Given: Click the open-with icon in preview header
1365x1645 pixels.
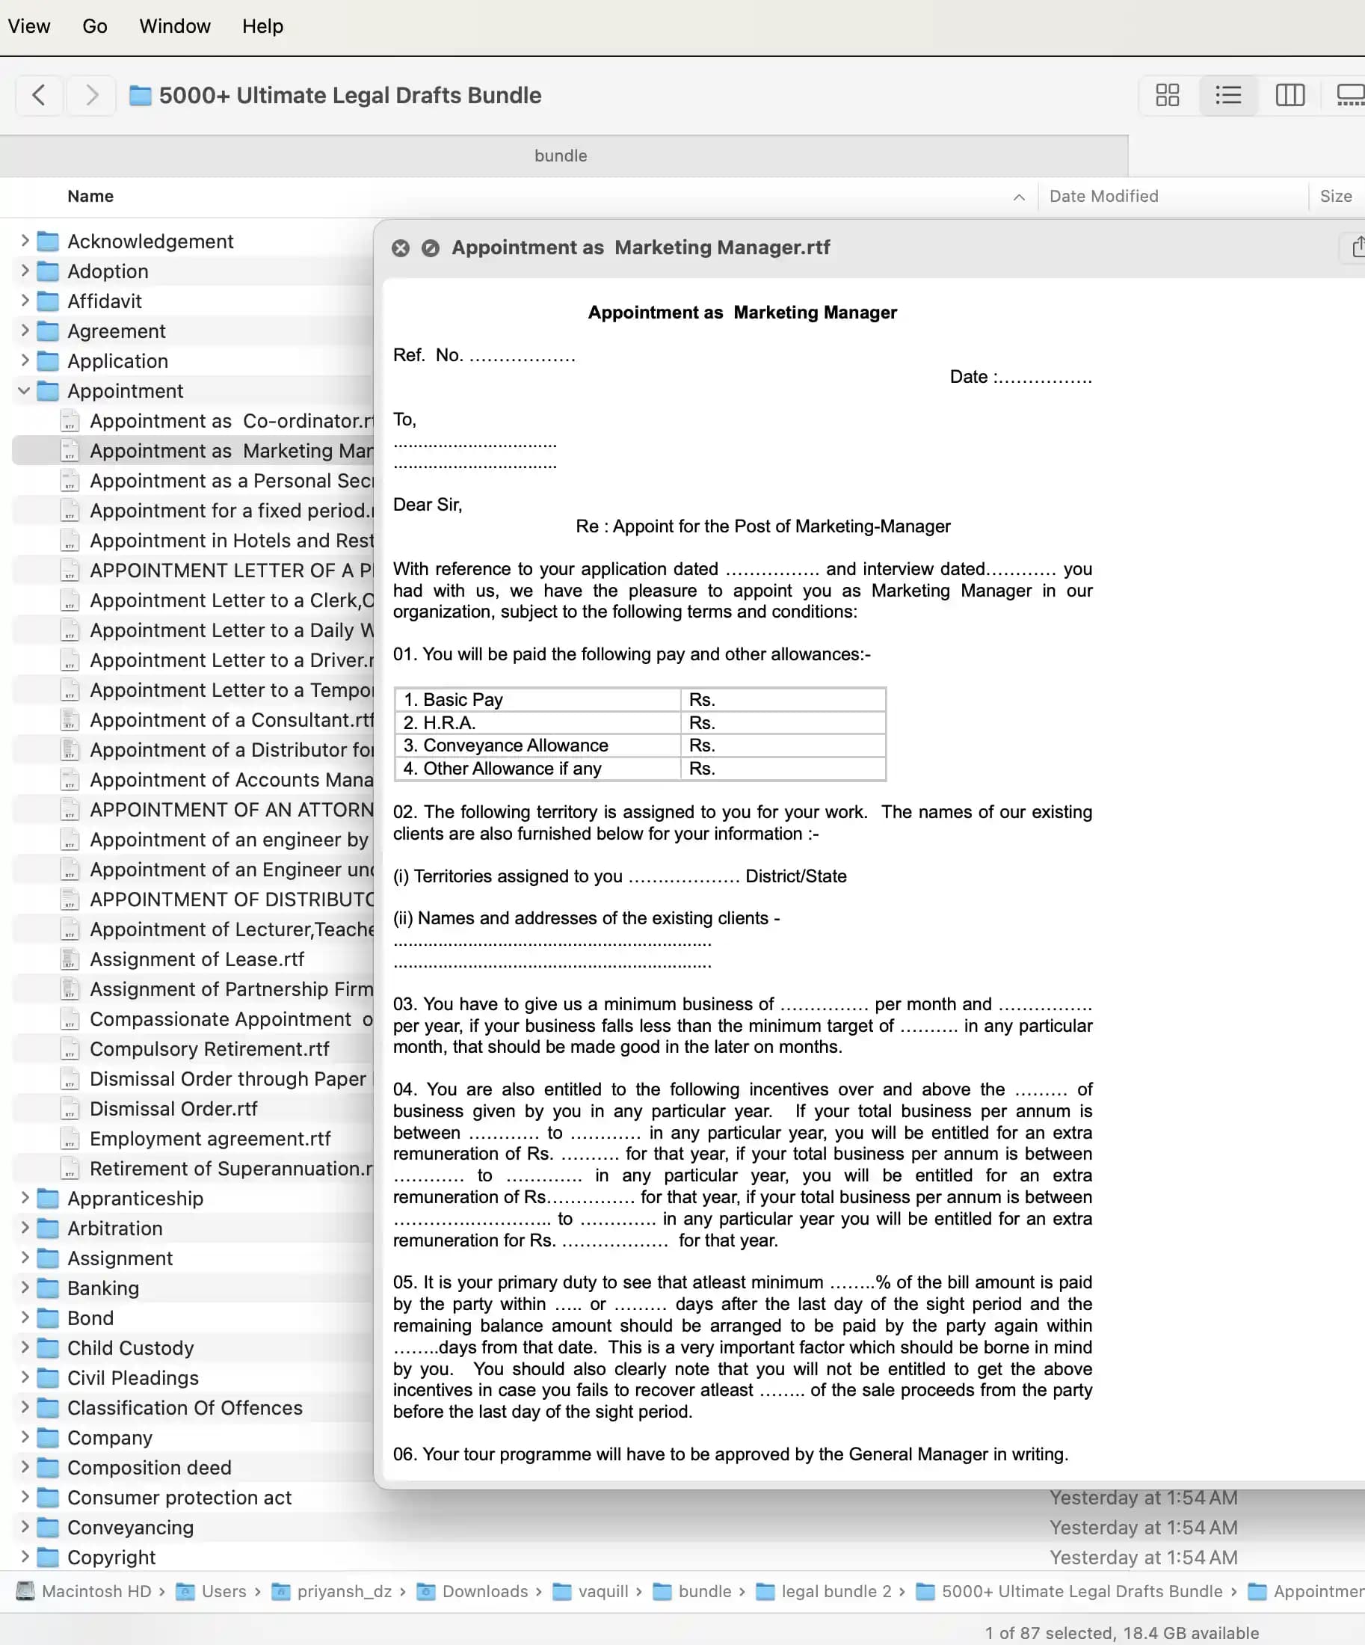Looking at the screenshot, I should 430,248.
